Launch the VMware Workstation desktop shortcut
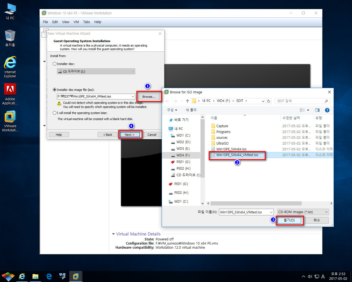The image size is (352, 282). [x=10, y=121]
